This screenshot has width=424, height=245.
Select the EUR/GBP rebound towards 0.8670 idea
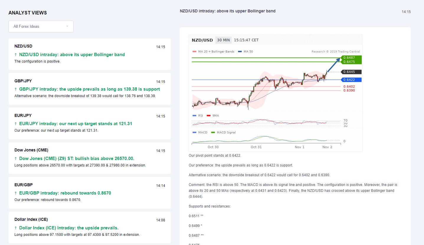(x=65, y=193)
